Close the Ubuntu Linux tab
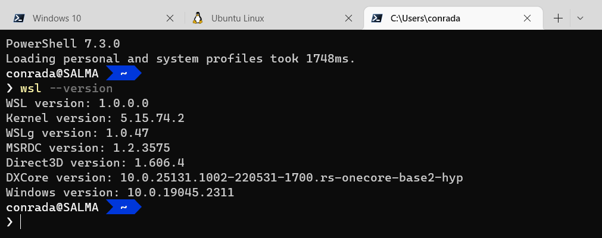Viewport: 602px width, 238px height. [348, 18]
